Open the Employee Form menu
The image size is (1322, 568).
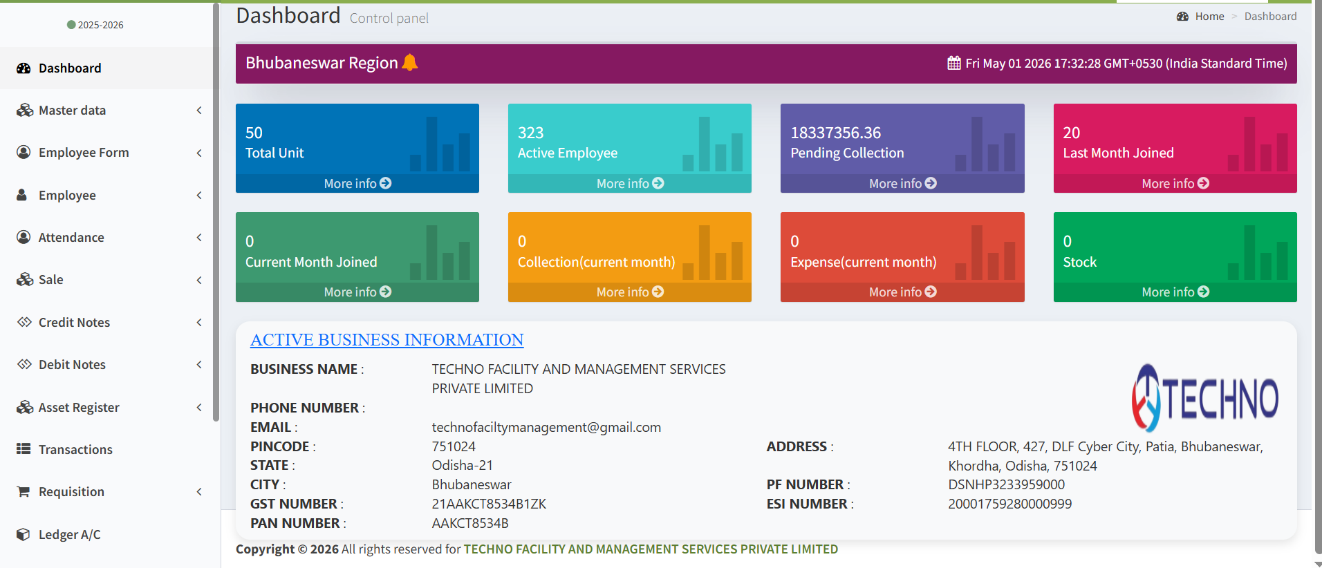tap(106, 153)
